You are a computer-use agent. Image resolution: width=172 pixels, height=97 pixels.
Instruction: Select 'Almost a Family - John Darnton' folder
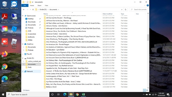pyautogui.click(x=57, y=26)
